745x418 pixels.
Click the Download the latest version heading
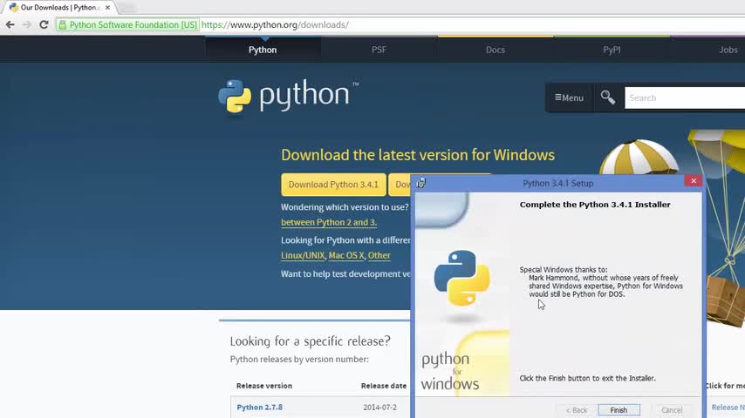point(418,155)
